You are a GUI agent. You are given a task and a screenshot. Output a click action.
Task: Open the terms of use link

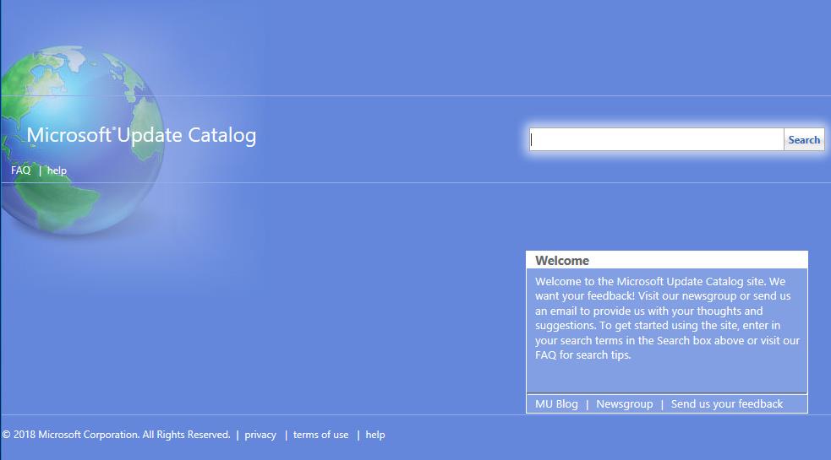point(320,435)
